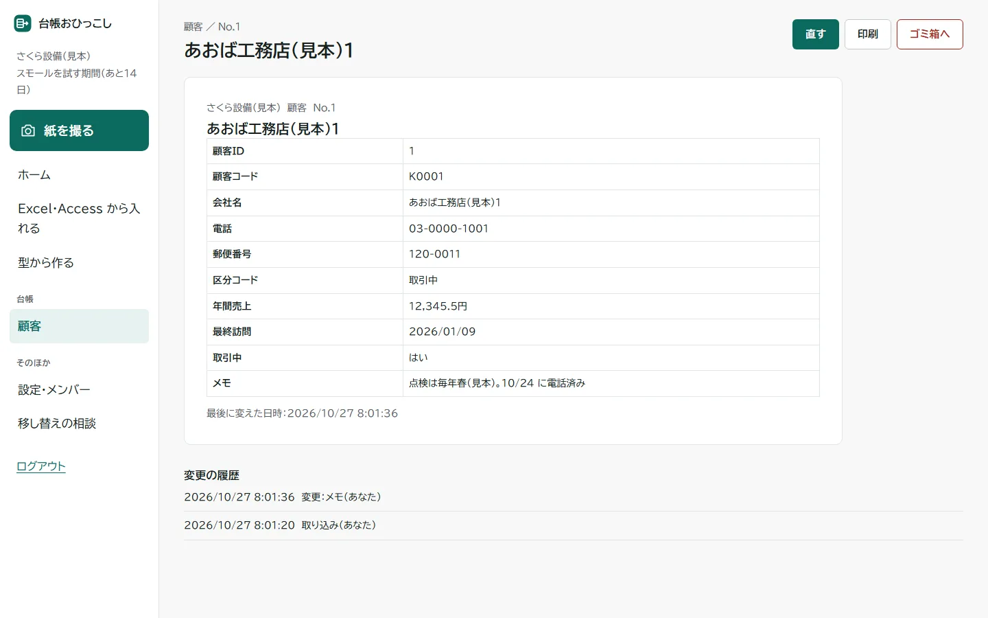Click the メモ row label
The height and width of the screenshot is (618, 988).
click(222, 383)
